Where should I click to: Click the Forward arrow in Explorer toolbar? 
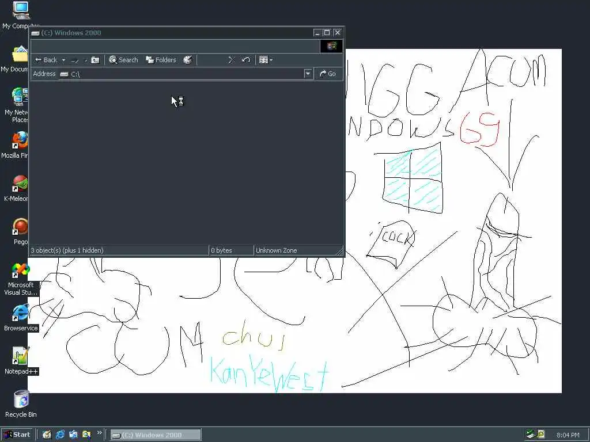coord(75,60)
